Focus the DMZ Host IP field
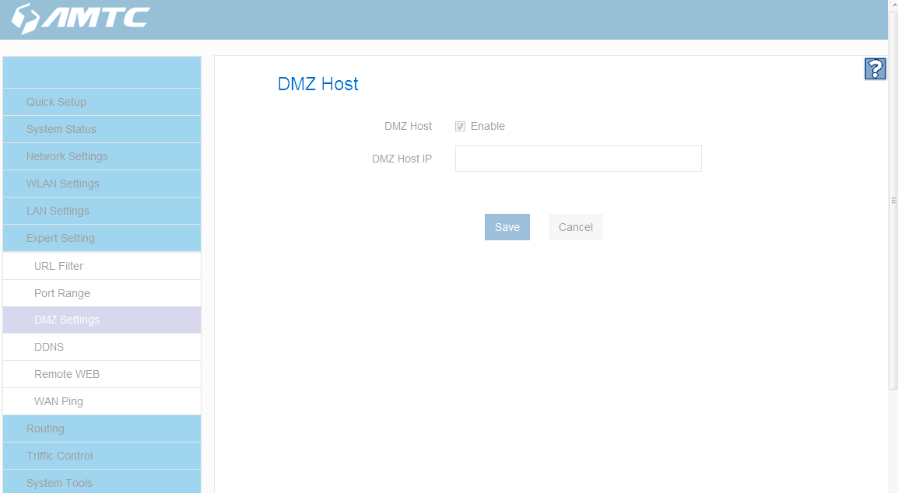Screen dimensions: 898x493 (578, 159)
